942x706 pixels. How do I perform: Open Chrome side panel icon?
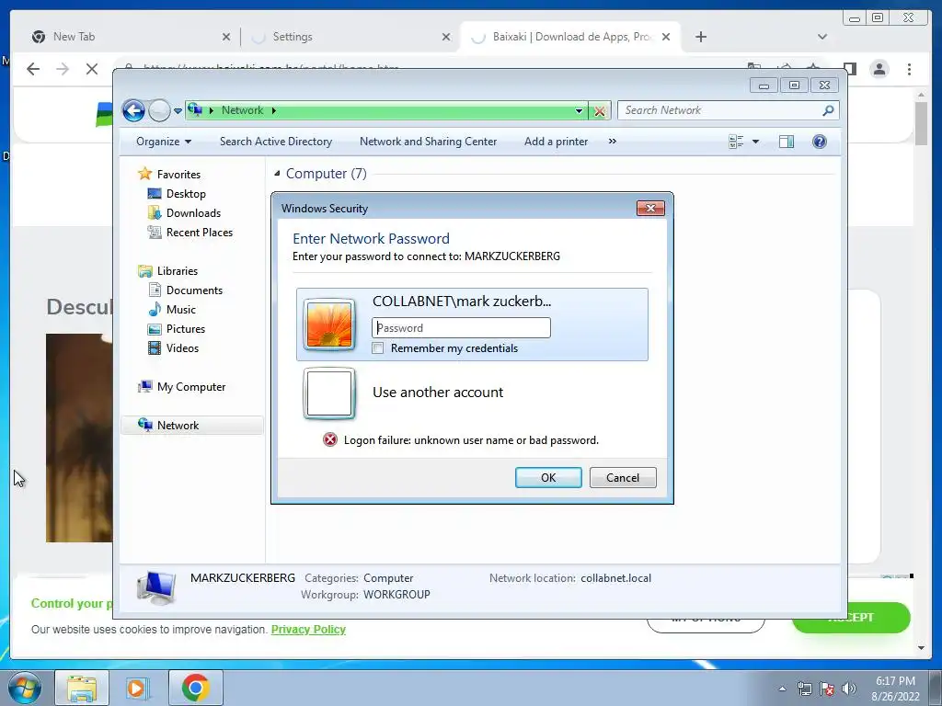849,68
